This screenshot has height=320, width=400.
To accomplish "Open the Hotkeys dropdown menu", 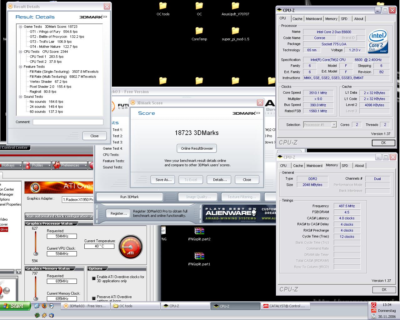I will (x=20, y=165).
